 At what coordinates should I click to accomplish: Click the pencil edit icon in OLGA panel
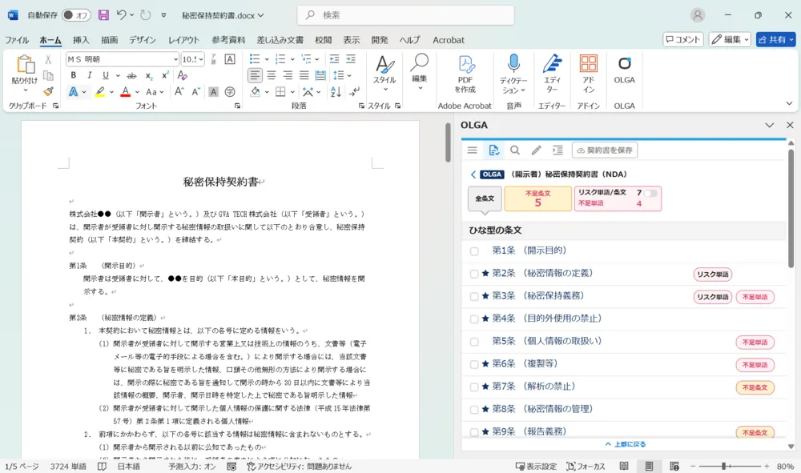536,150
